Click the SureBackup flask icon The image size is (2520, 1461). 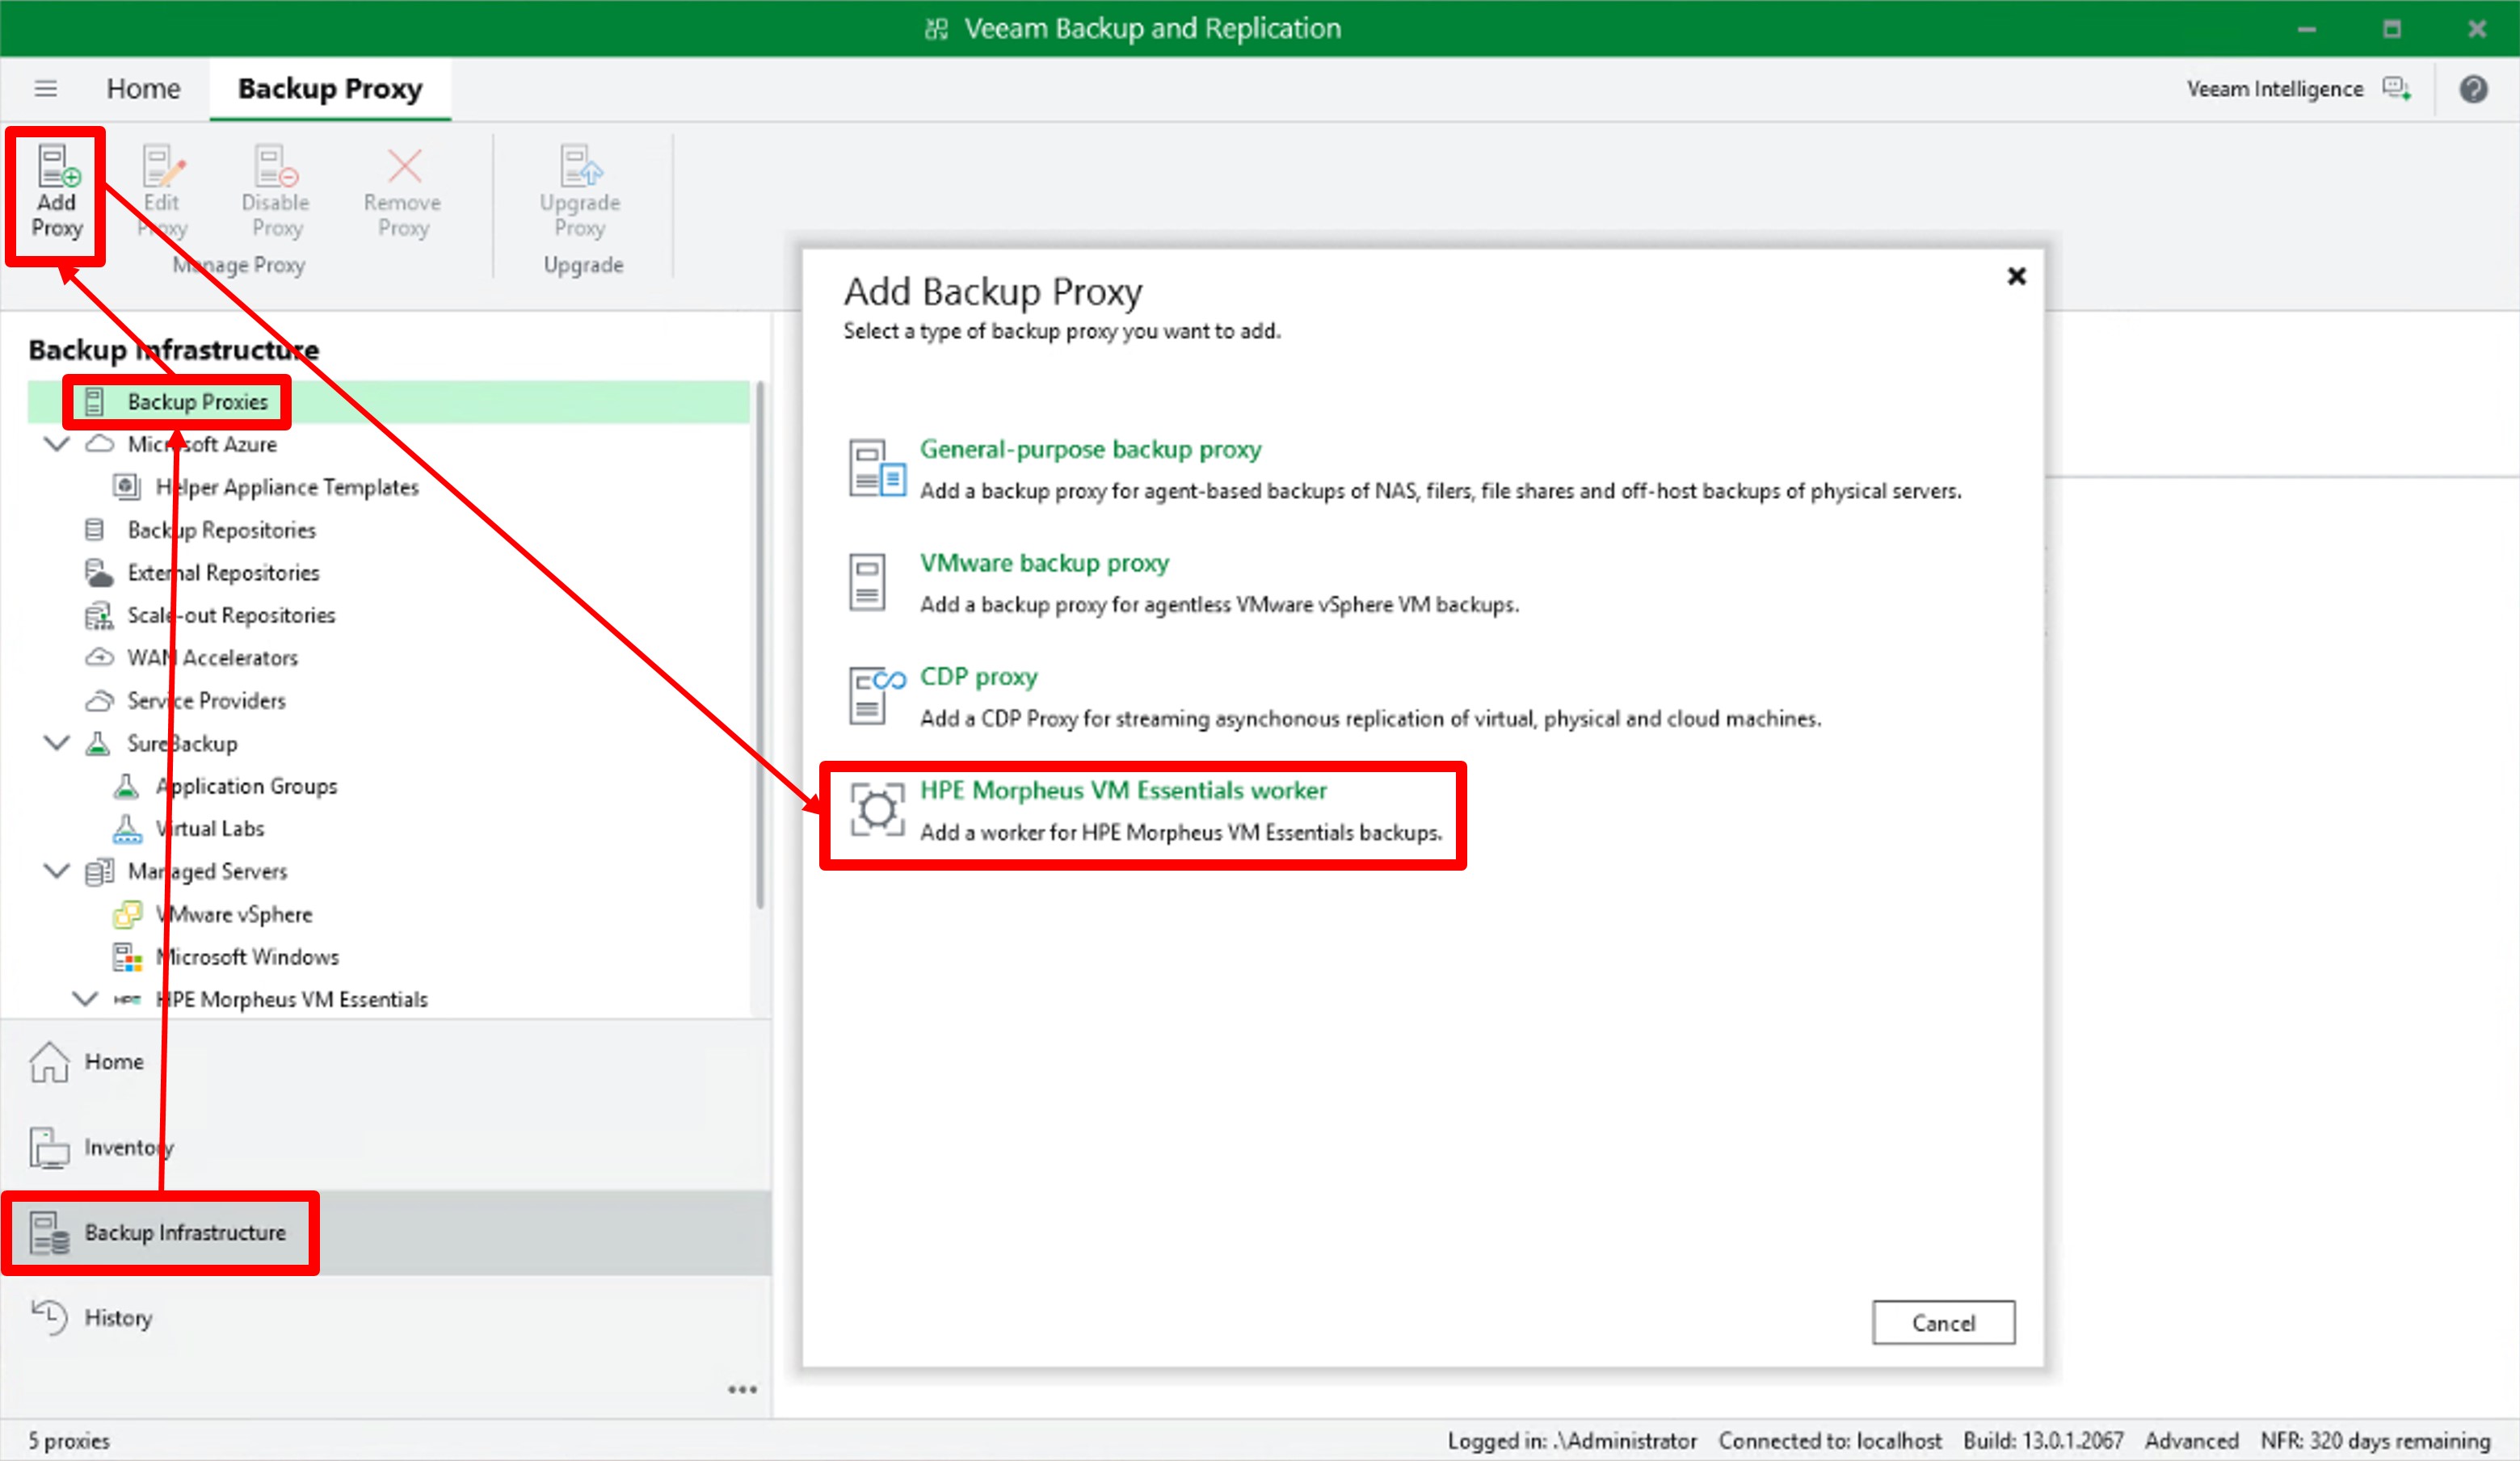[x=98, y=744]
